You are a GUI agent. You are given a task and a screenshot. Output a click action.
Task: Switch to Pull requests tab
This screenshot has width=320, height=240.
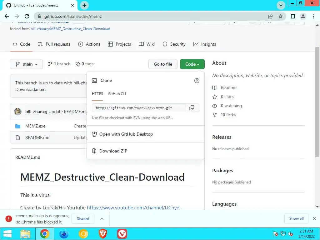(54, 44)
